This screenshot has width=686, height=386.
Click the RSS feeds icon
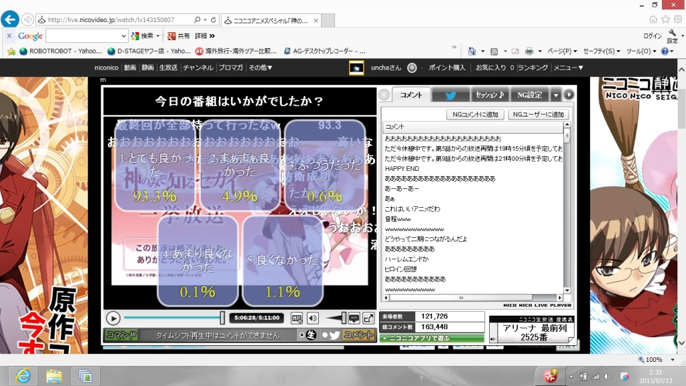494,51
